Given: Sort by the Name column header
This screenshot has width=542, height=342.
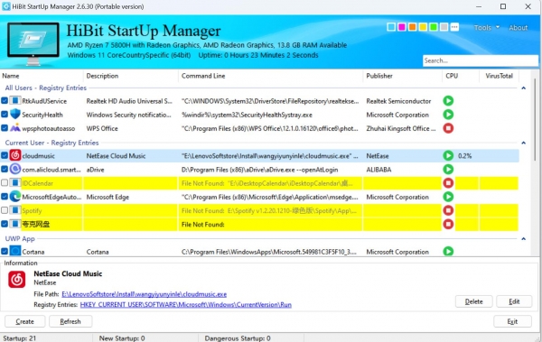Looking at the screenshot, I should click(42, 76).
